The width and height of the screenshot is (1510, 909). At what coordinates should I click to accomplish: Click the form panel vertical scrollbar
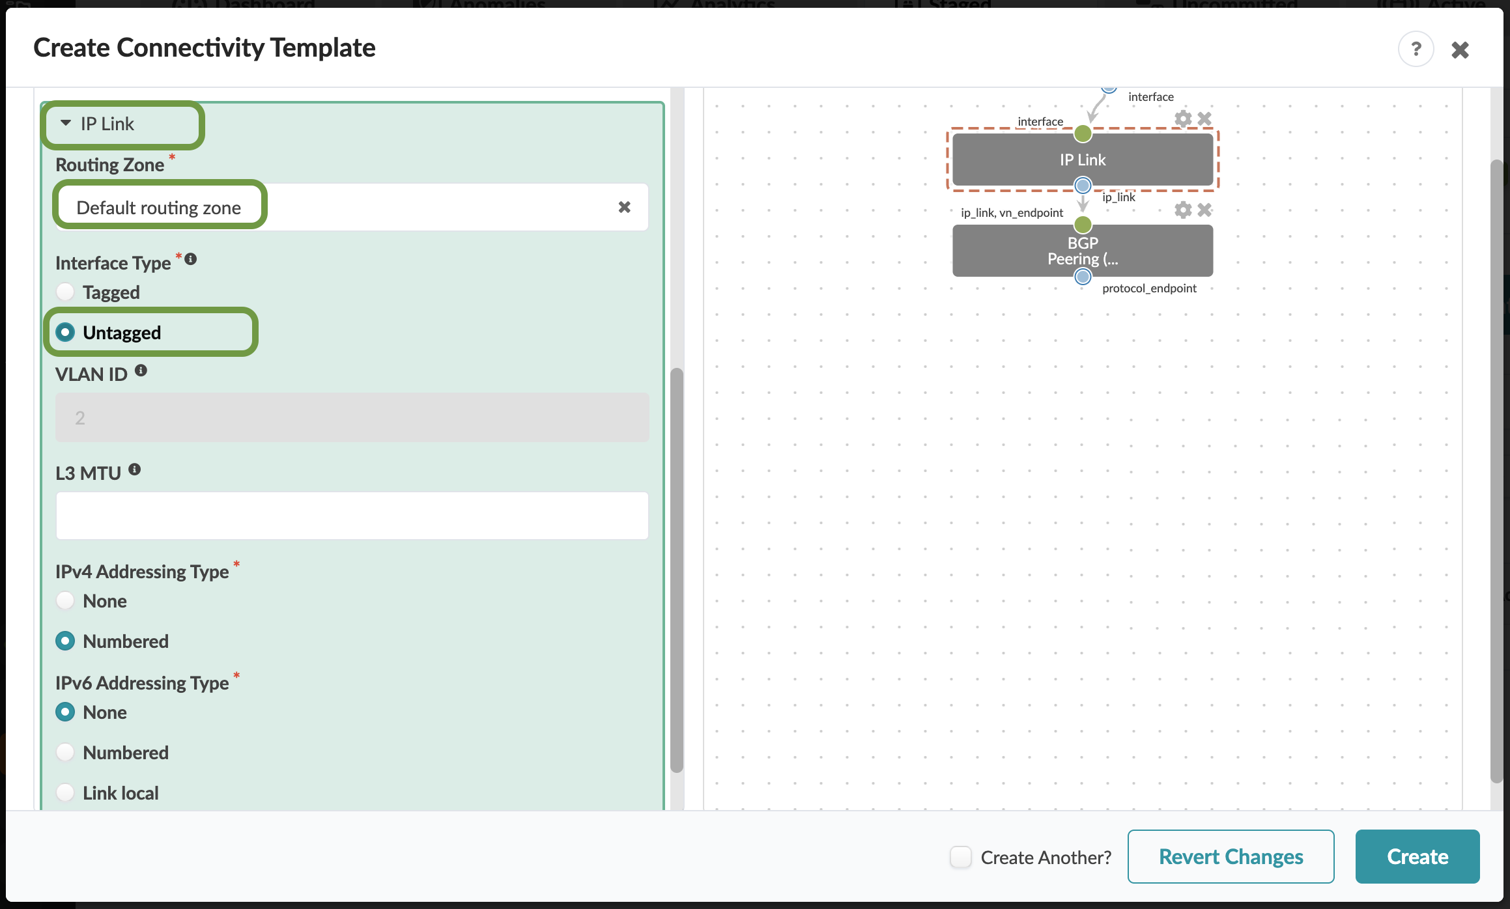677,570
